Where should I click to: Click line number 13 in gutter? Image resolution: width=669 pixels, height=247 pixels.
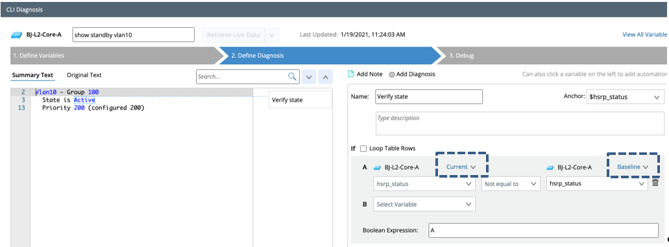coord(22,108)
